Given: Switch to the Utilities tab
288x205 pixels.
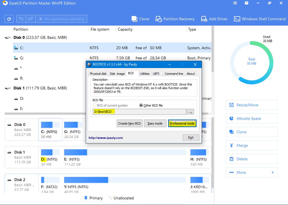Looking at the screenshot, I should point(145,74).
